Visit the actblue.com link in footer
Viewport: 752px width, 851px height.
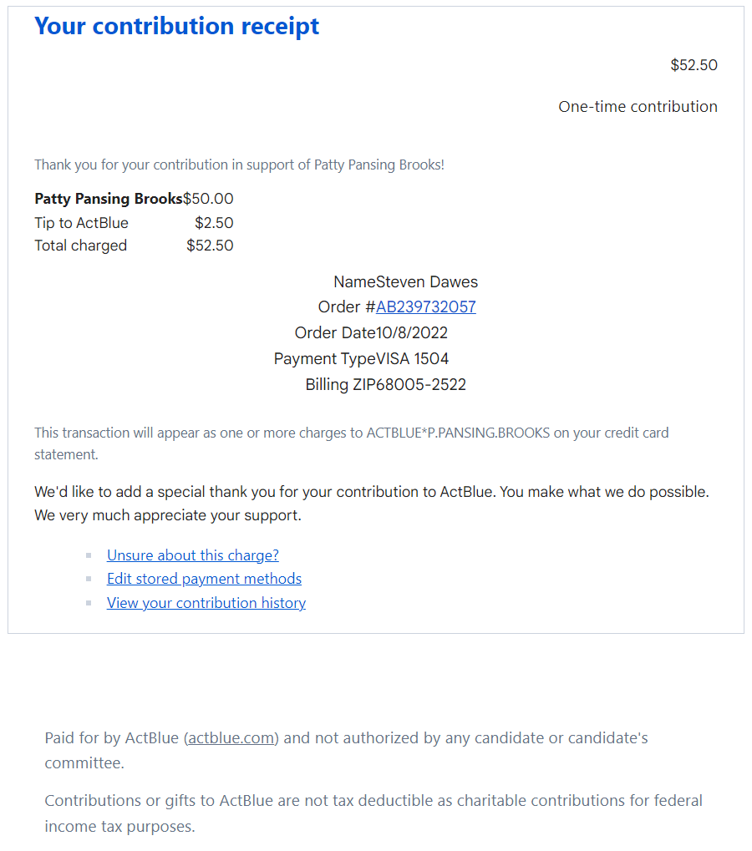231,738
